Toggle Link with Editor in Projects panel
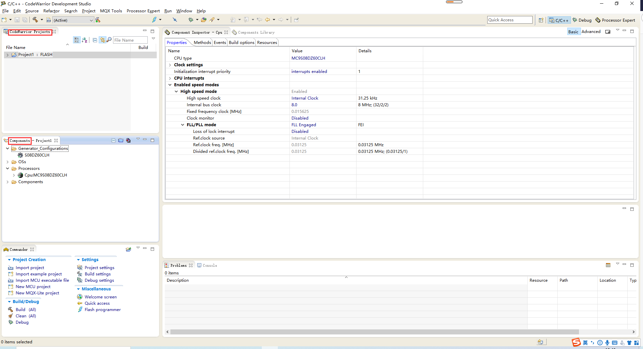Viewport: 643px width, 349px height. coord(102,40)
